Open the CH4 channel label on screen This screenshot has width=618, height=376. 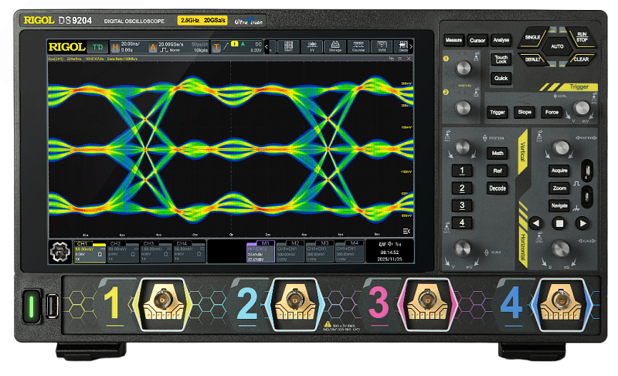[182, 244]
